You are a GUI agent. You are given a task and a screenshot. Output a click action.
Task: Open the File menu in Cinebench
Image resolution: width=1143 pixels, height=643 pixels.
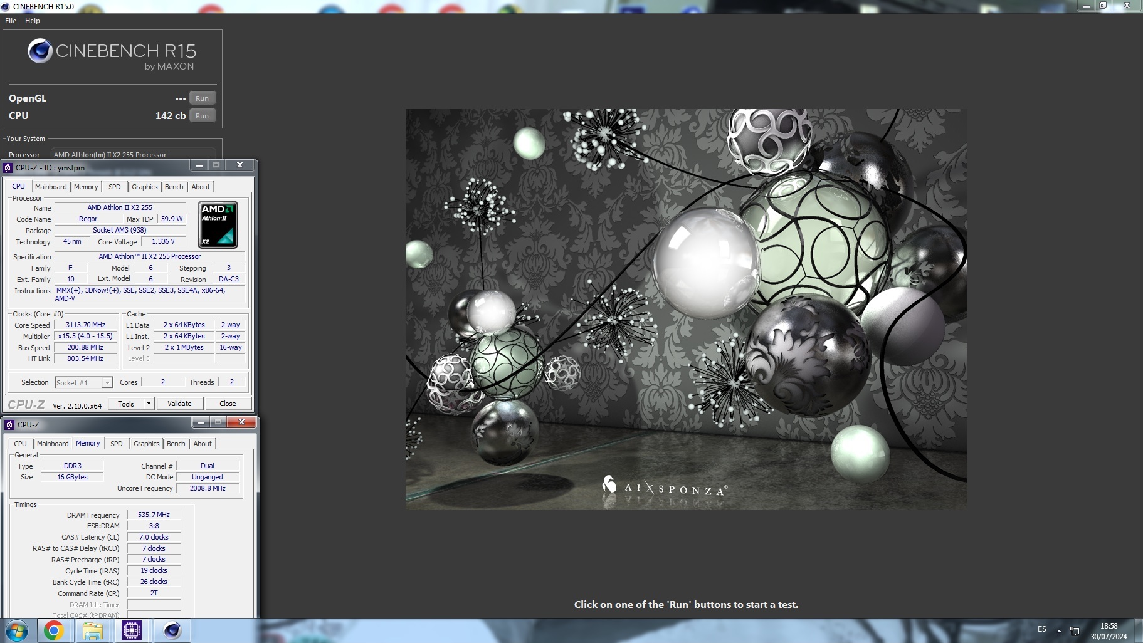pos(11,21)
